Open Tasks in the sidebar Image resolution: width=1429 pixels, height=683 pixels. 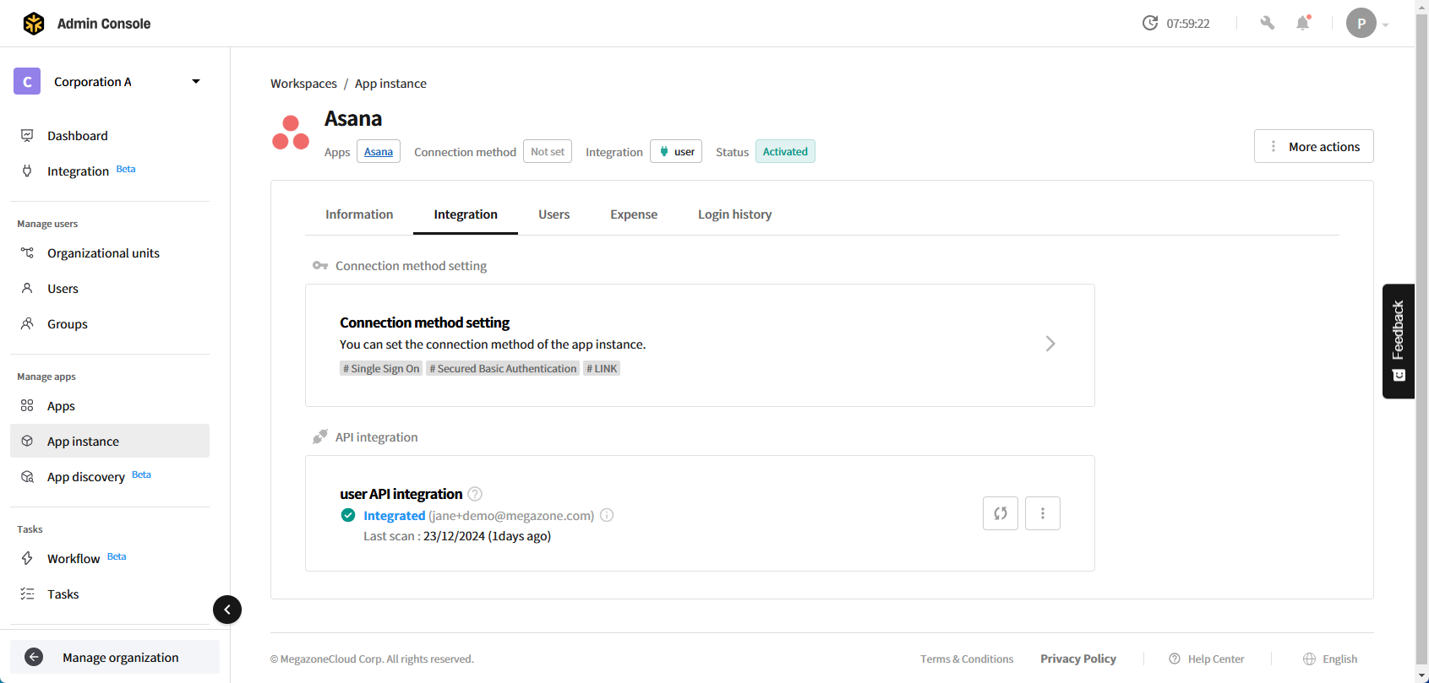[x=110, y=594]
